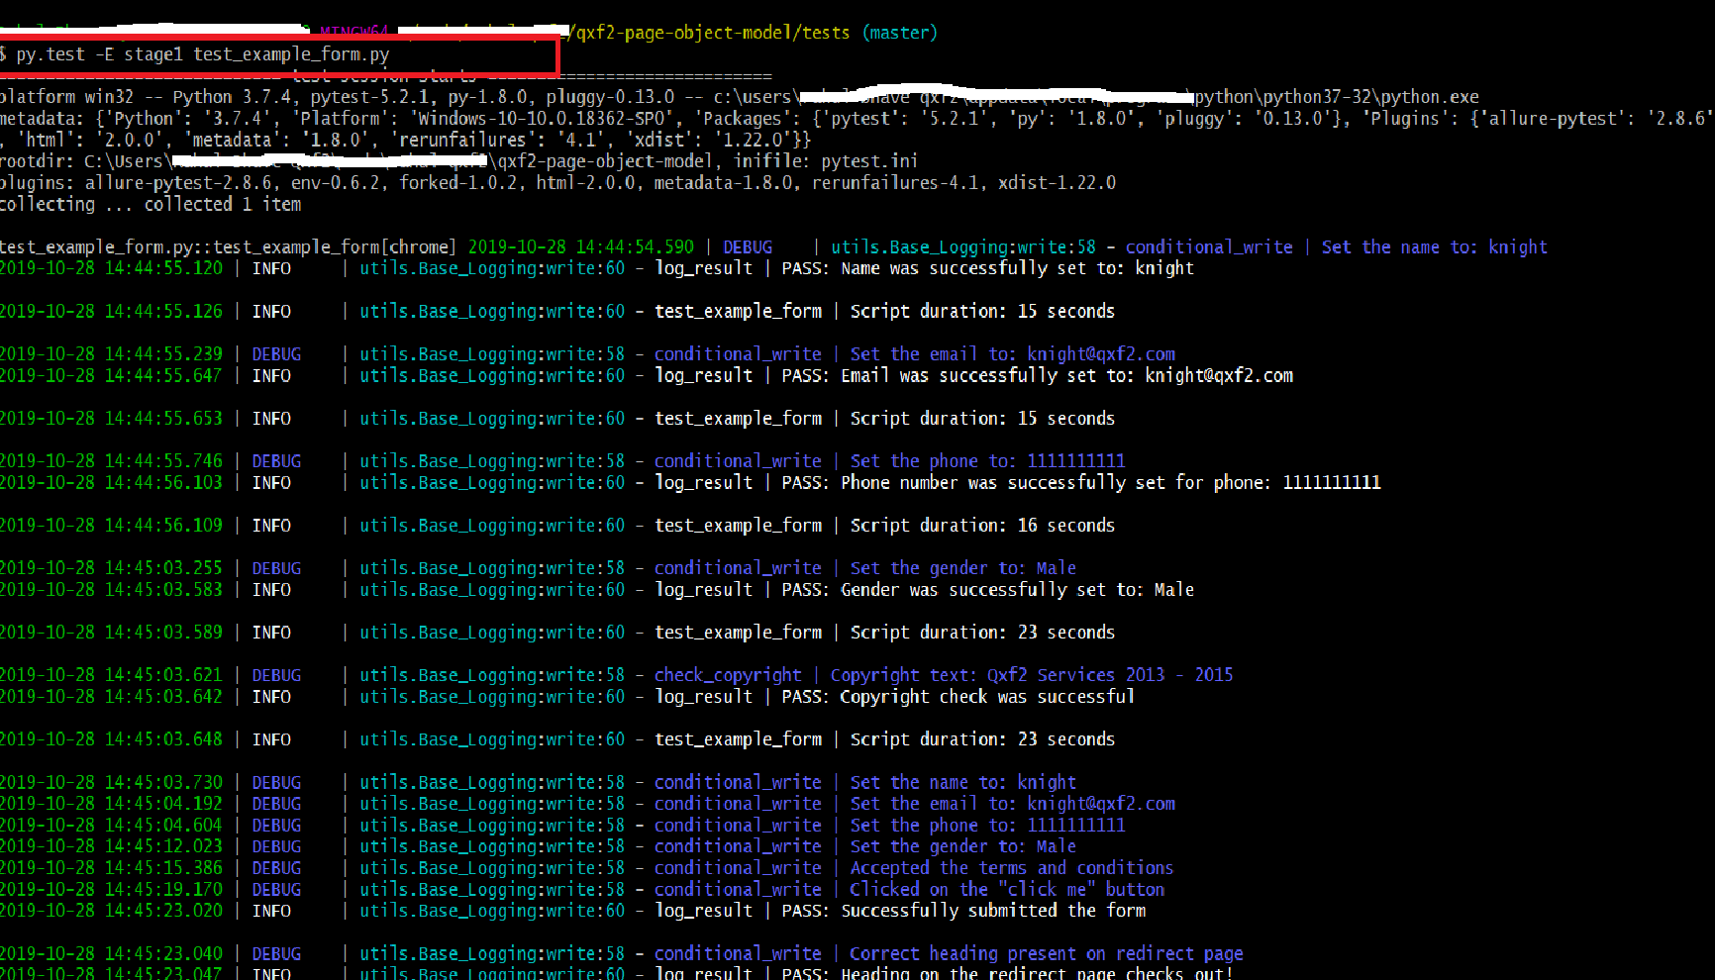
Task: Click the [chrome] tag on the test line
Action: (421, 246)
